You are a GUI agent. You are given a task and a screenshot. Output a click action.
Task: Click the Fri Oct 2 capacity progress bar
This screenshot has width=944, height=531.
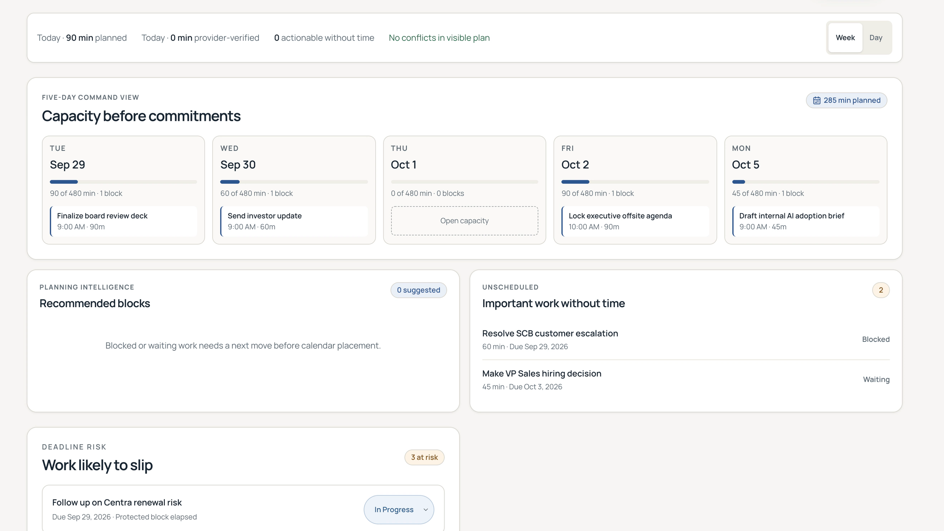(x=635, y=182)
